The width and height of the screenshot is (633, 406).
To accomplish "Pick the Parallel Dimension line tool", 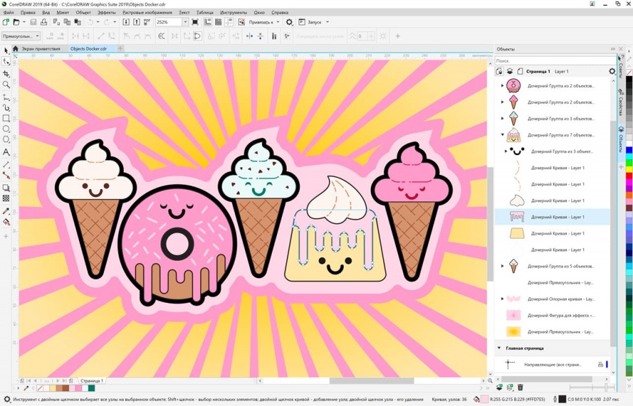I will [6, 164].
